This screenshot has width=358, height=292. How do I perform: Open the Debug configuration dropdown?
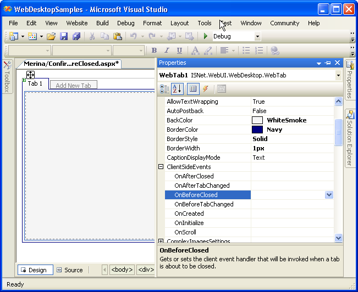point(257,36)
